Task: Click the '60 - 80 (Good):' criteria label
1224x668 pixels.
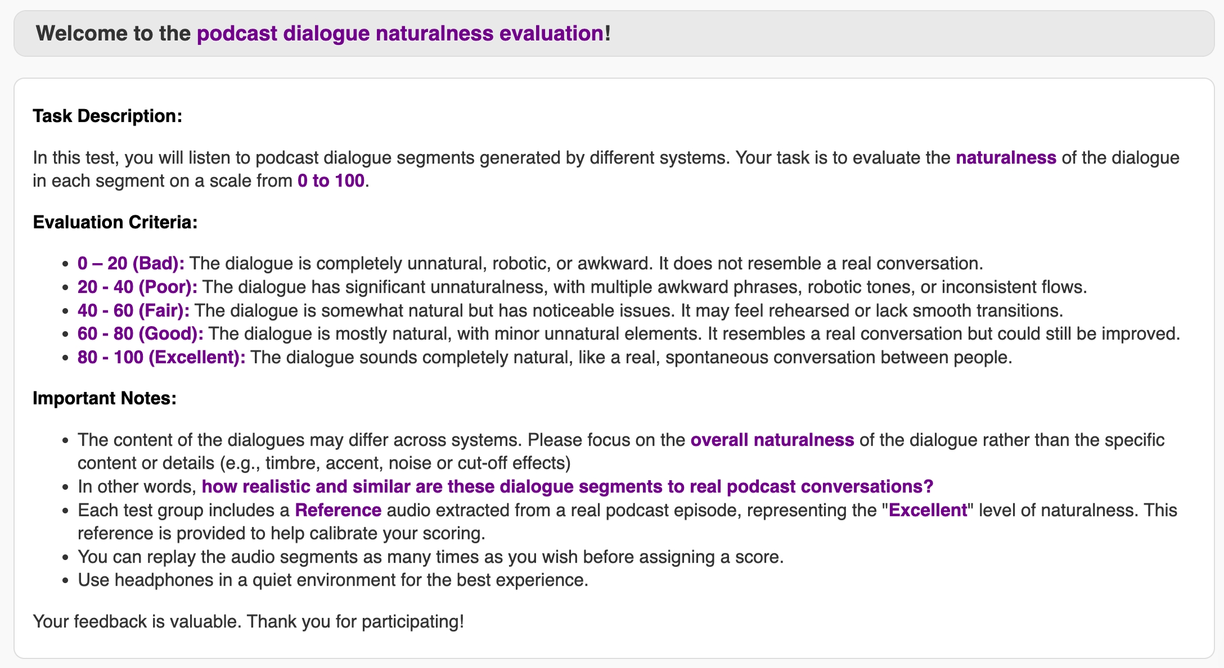Action: (x=141, y=333)
